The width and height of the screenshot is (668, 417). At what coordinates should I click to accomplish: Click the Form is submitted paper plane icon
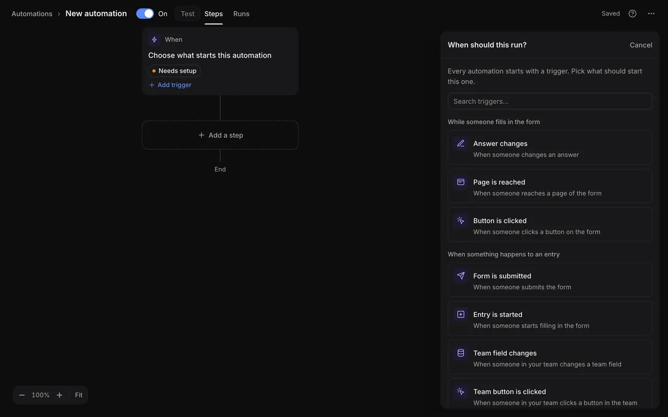[x=461, y=276]
